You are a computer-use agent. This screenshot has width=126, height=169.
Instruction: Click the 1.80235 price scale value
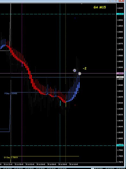(120, 115)
